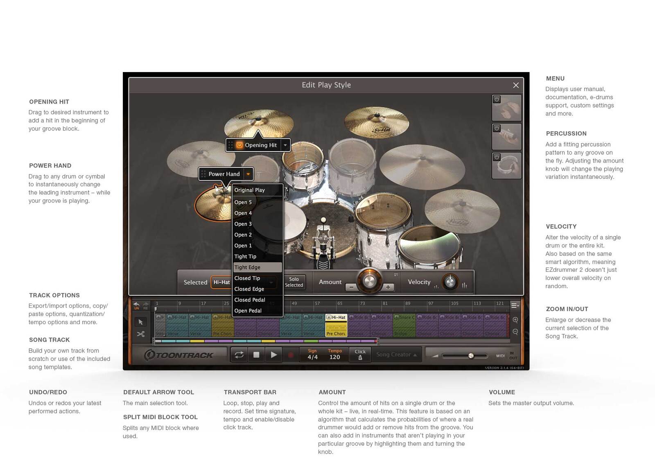Enable the hand clap percussion power toggle
The height and width of the screenshot is (465, 655).
coord(497,99)
